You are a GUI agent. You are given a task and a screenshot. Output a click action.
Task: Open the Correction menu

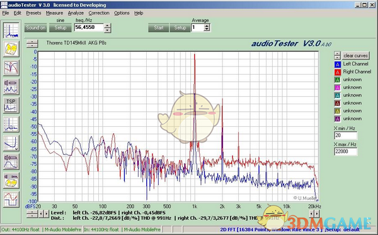click(99, 13)
